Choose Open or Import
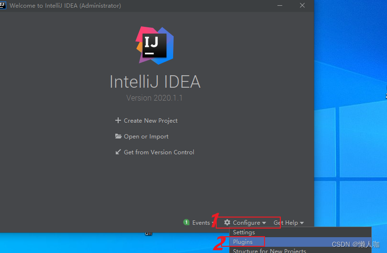This screenshot has width=387, height=253. pyautogui.click(x=146, y=136)
